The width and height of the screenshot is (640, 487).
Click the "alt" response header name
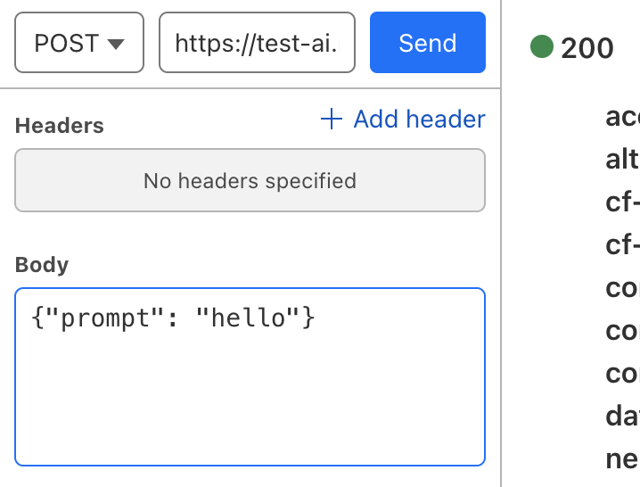point(621,160)
